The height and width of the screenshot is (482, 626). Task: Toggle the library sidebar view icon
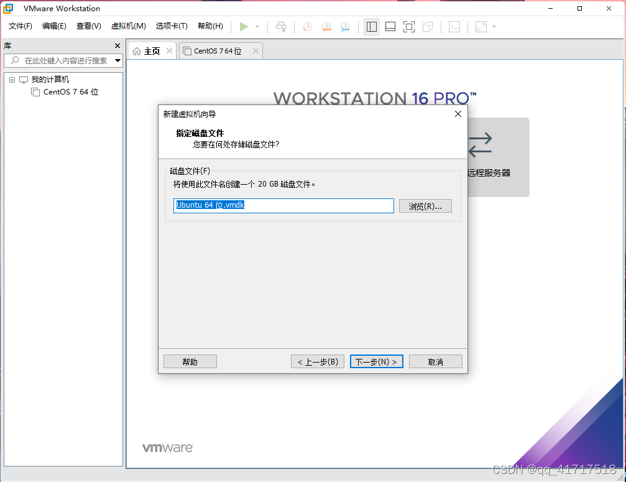(372, 27)
